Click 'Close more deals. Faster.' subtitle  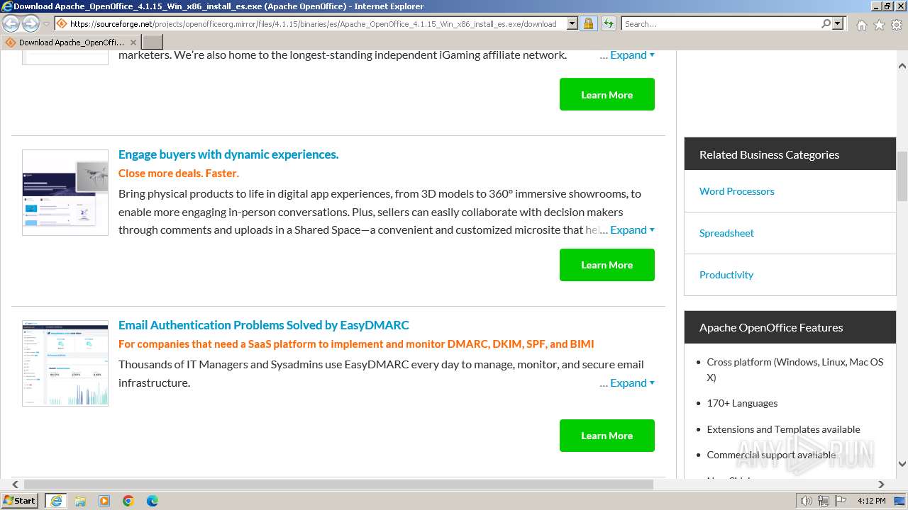(179, 174)
